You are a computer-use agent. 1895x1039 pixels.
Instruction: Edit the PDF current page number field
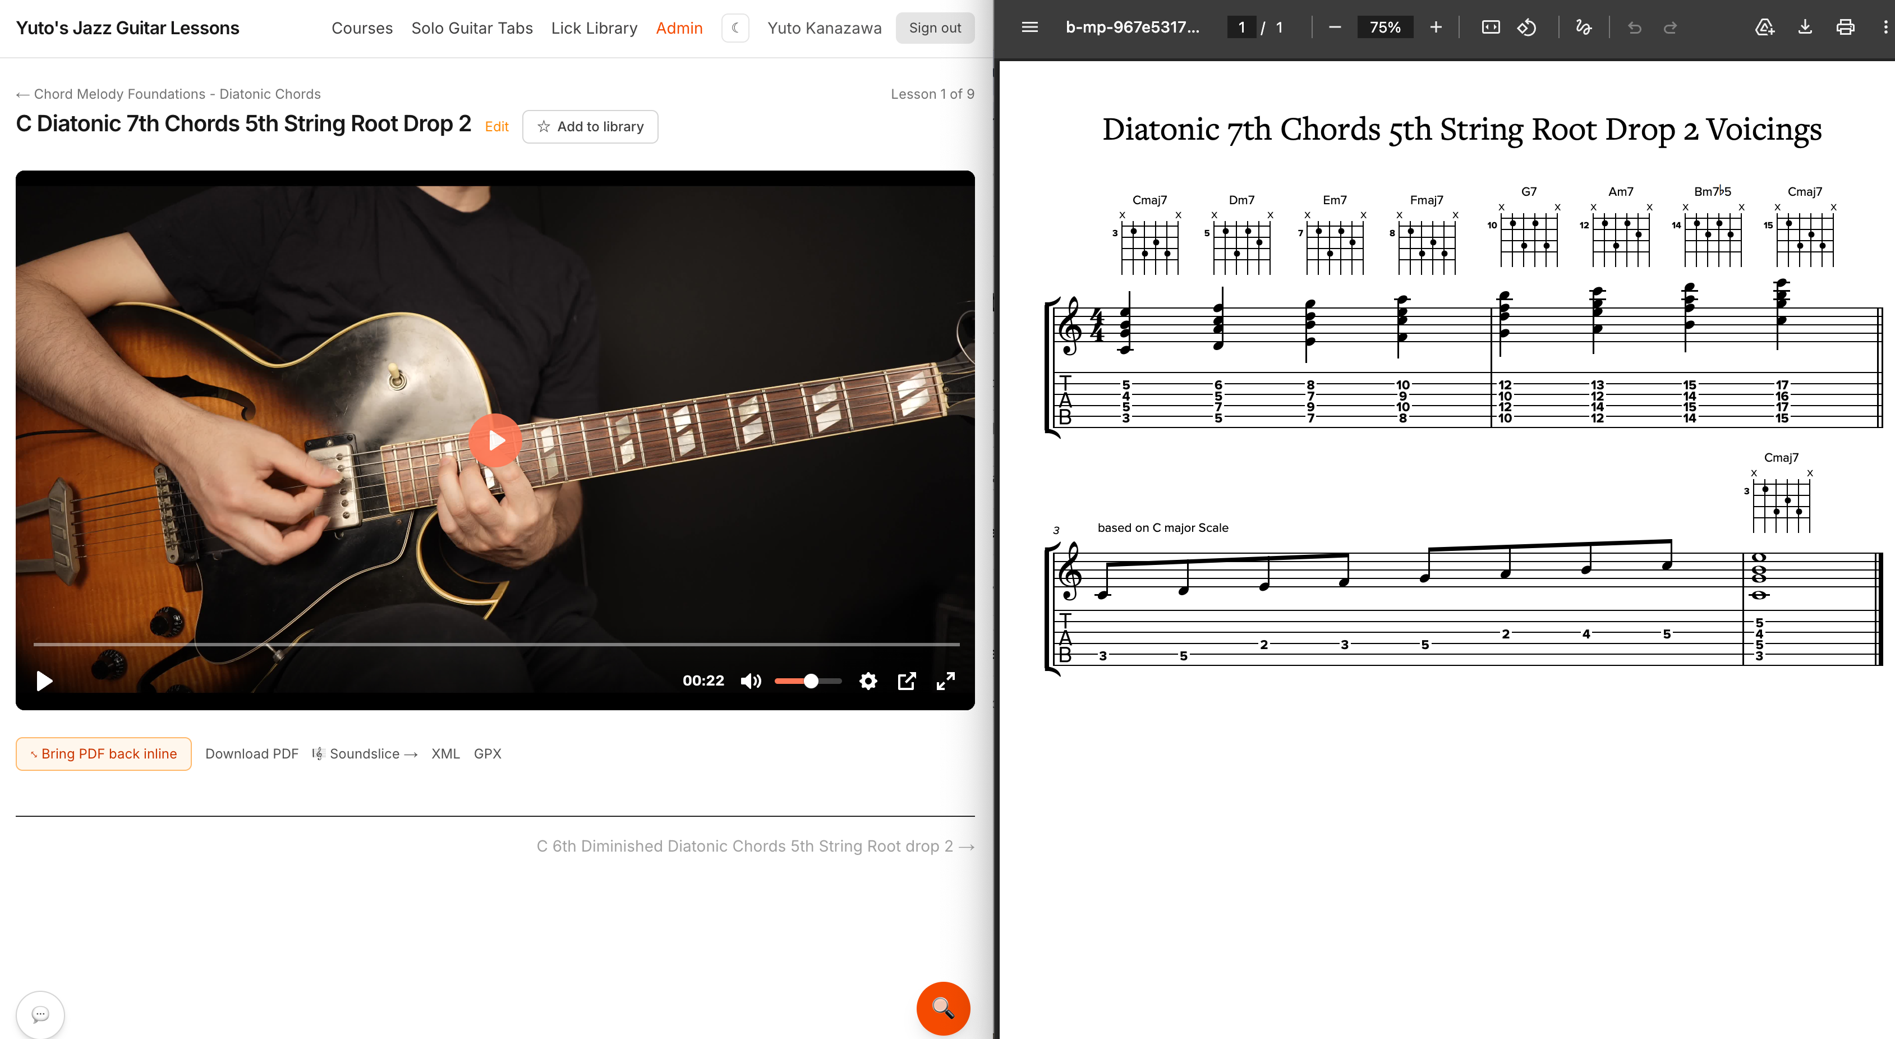pyautogui.click(x=1242, y=27)
